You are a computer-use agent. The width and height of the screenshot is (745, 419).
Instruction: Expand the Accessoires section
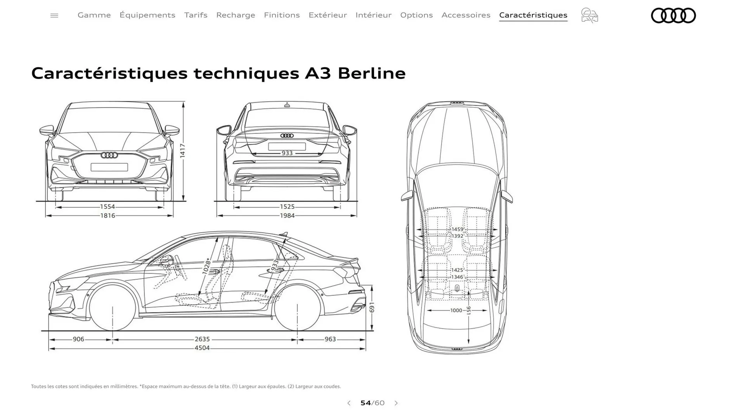[x=466, y=15]
